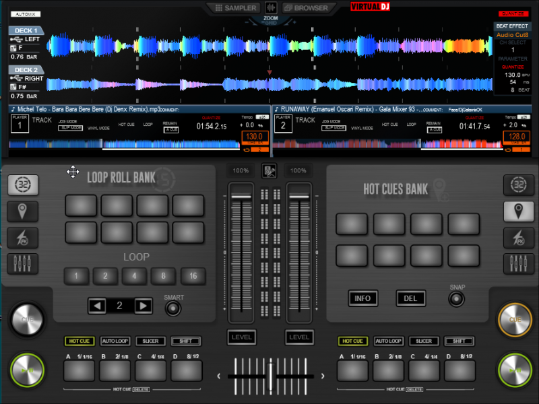This screenshot has width=539, height=404.
Task: Toggle left deck SHIFT button
Action: 186,341
